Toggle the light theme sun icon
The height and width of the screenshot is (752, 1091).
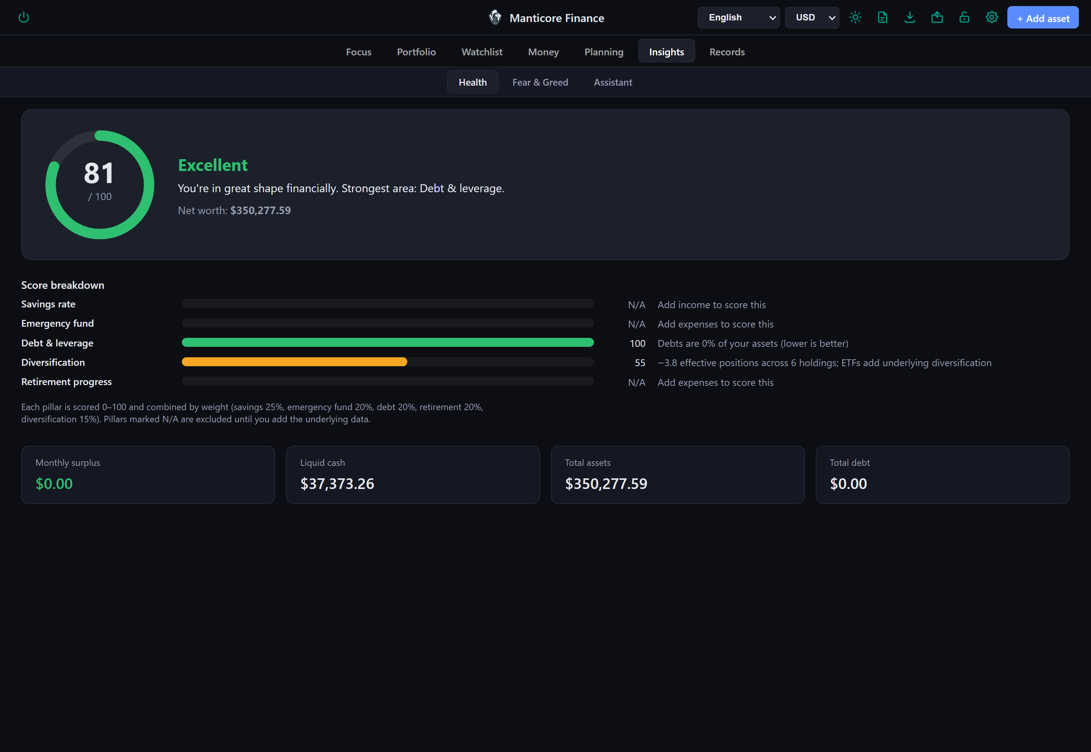[x=855, y=17]
